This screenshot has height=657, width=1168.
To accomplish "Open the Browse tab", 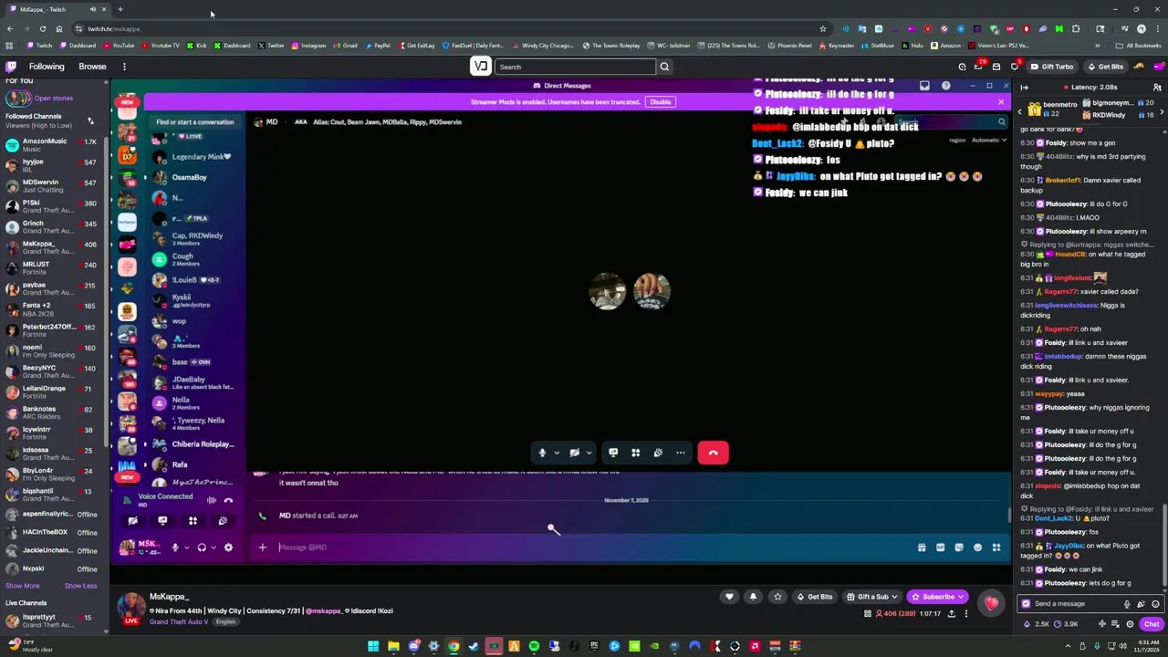I will (x=92, y=67).
